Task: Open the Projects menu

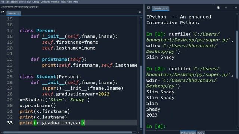Action: point(55,2)
